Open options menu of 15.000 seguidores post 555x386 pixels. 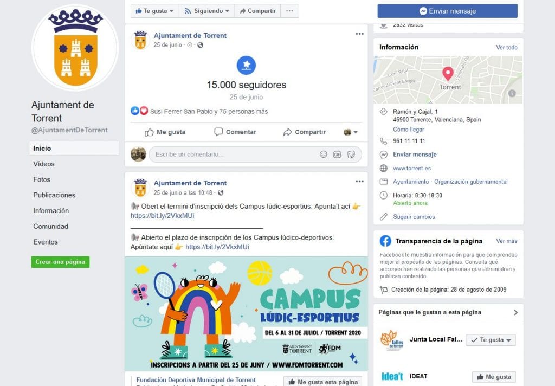click(x=359, y=34)
